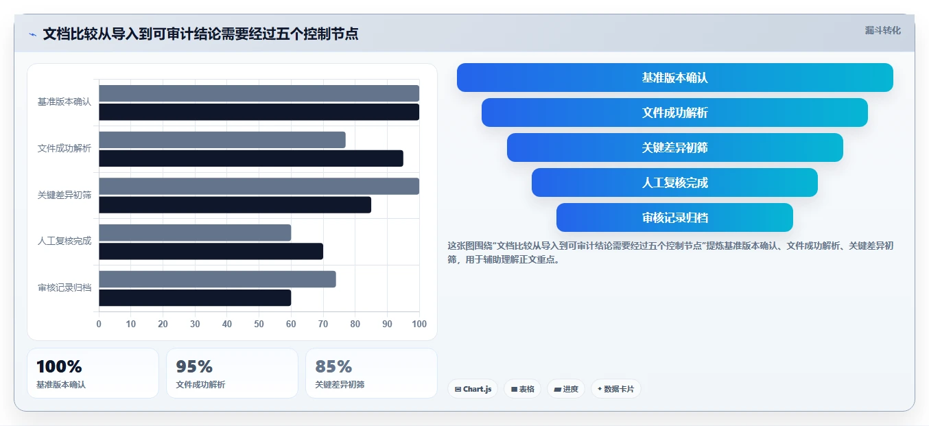This screenshot has height=426, width=929.
Task: Click the lightning icon beside the title
Action: click(32, 34)
